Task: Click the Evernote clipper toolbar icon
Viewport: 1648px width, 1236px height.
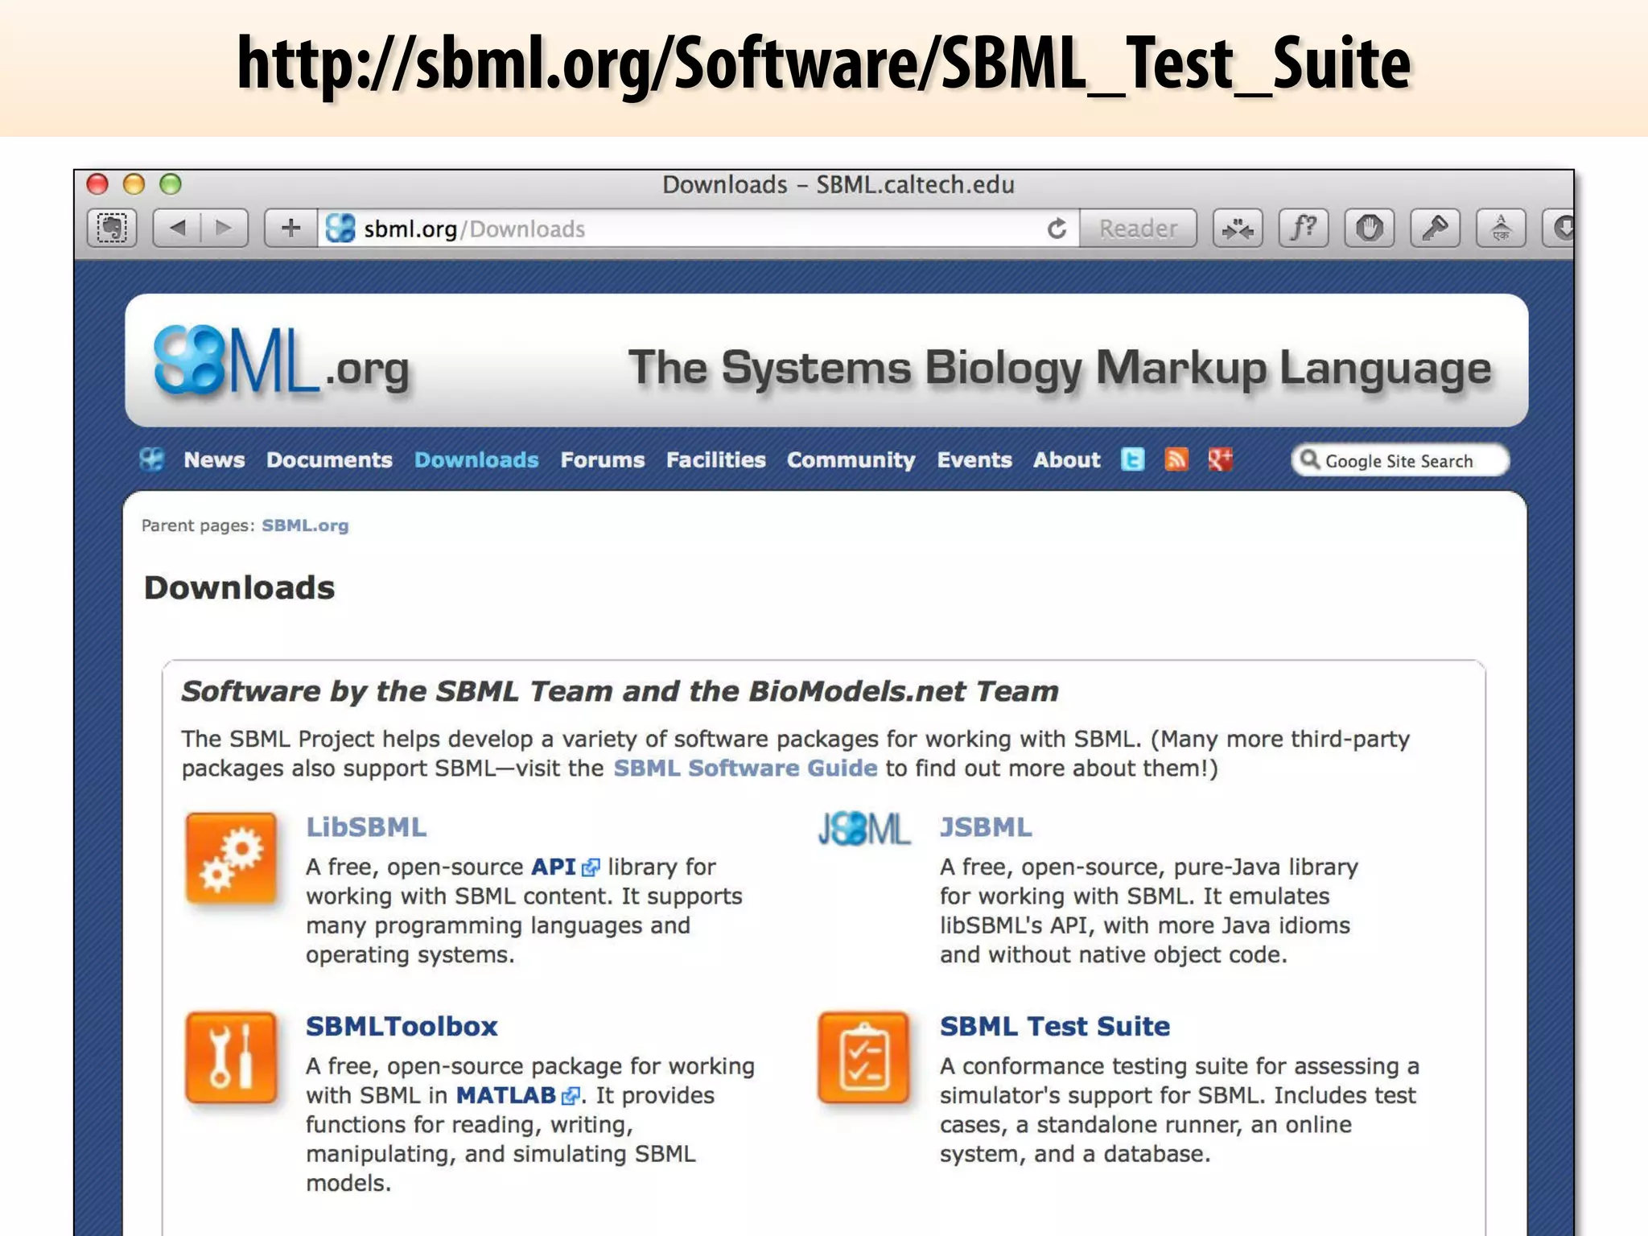Action: click(x=112, y=229)
